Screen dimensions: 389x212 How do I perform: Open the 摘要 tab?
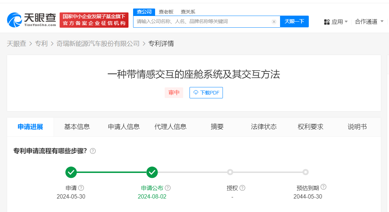click(x=217, y=127)
